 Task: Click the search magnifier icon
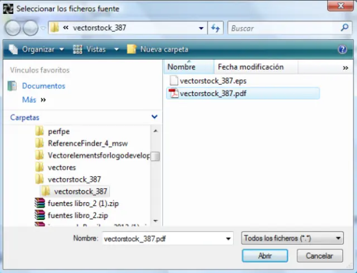(x=345, y=27)
